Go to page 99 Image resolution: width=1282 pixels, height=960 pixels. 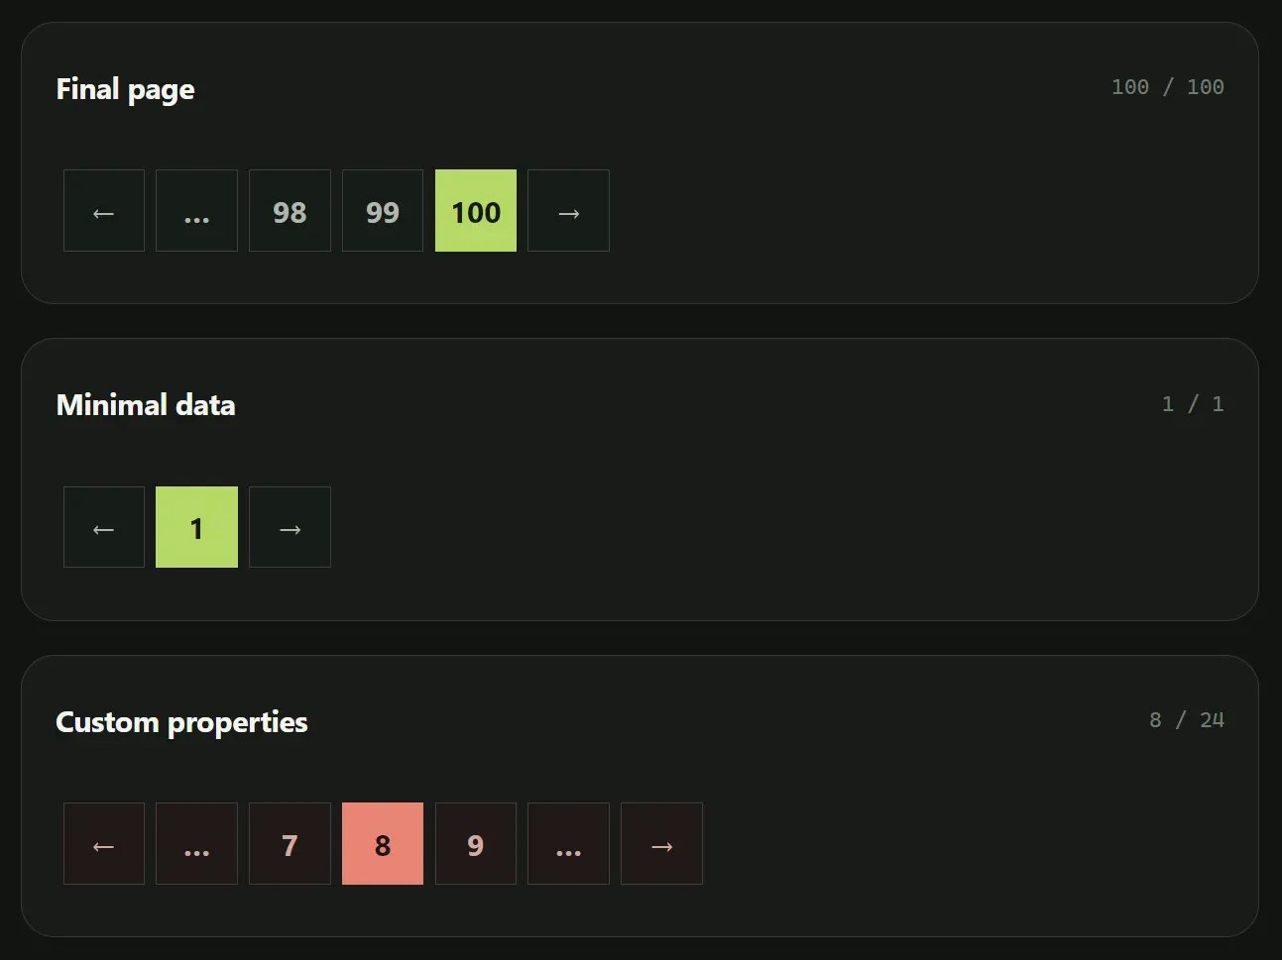383,210
